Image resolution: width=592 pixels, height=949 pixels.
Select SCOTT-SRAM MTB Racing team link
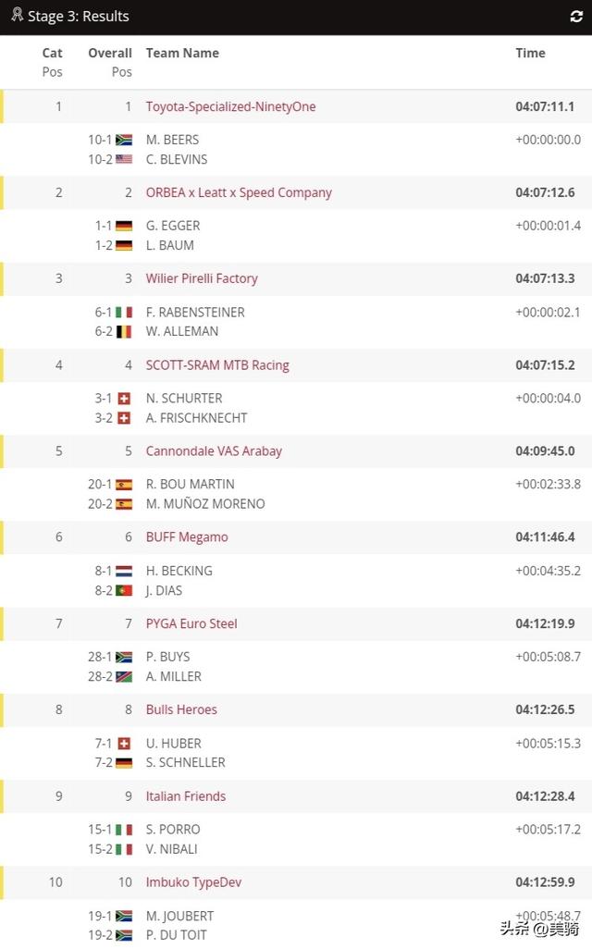pyautogui.click(x=217, y=365)
